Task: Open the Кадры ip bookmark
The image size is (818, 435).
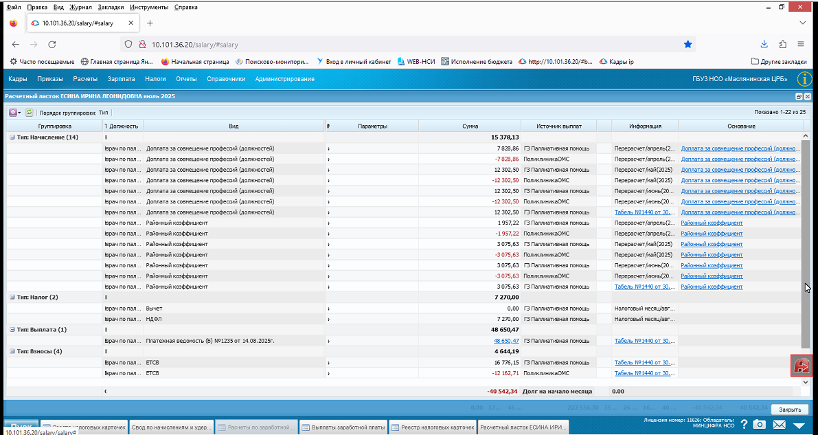Action: click(617, 62)
